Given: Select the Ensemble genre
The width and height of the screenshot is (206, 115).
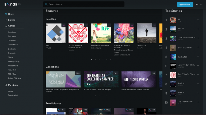Looking at the screenshot, I should (12, 53).
